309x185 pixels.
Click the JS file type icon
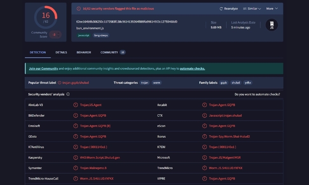tap(272, 25)
